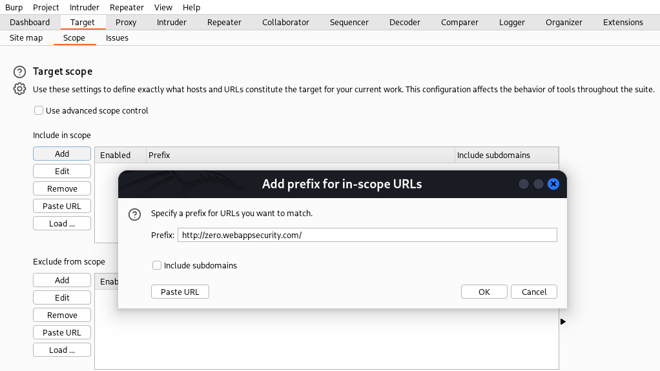Click Load button under Include in scope
Screen dimensions: 660x371
[62, 223]
